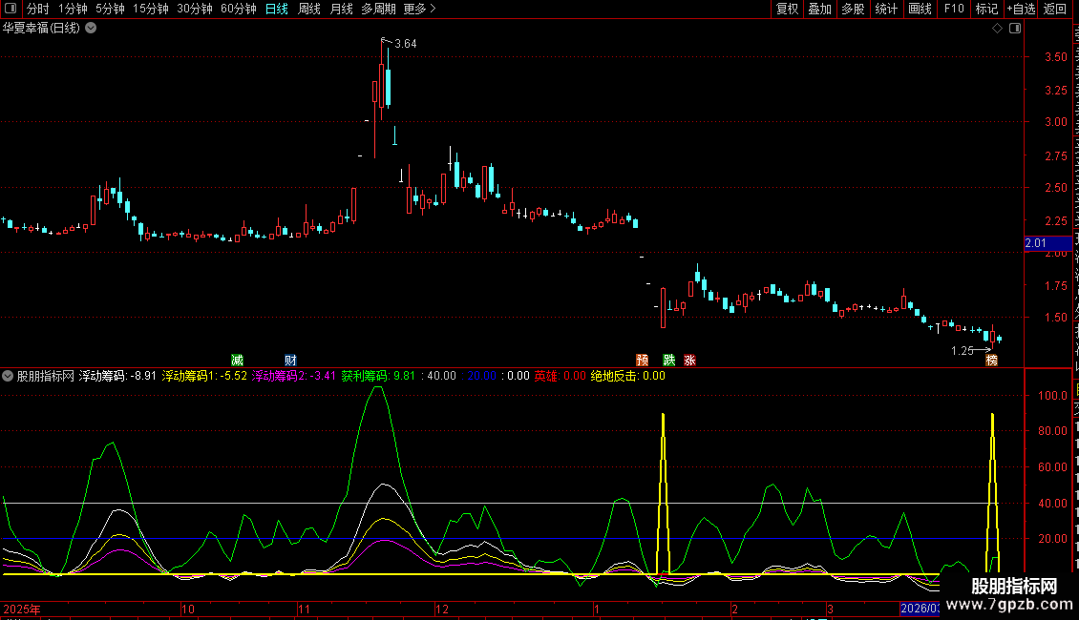Select the 15分钟 period tab
1079x620 pixels.
[151, 9]
